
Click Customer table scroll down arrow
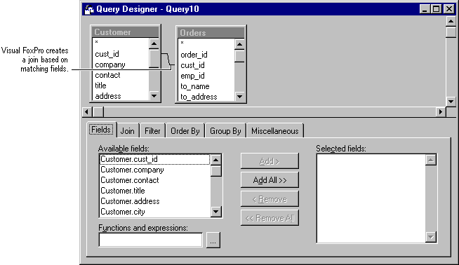tap(154, 95)
